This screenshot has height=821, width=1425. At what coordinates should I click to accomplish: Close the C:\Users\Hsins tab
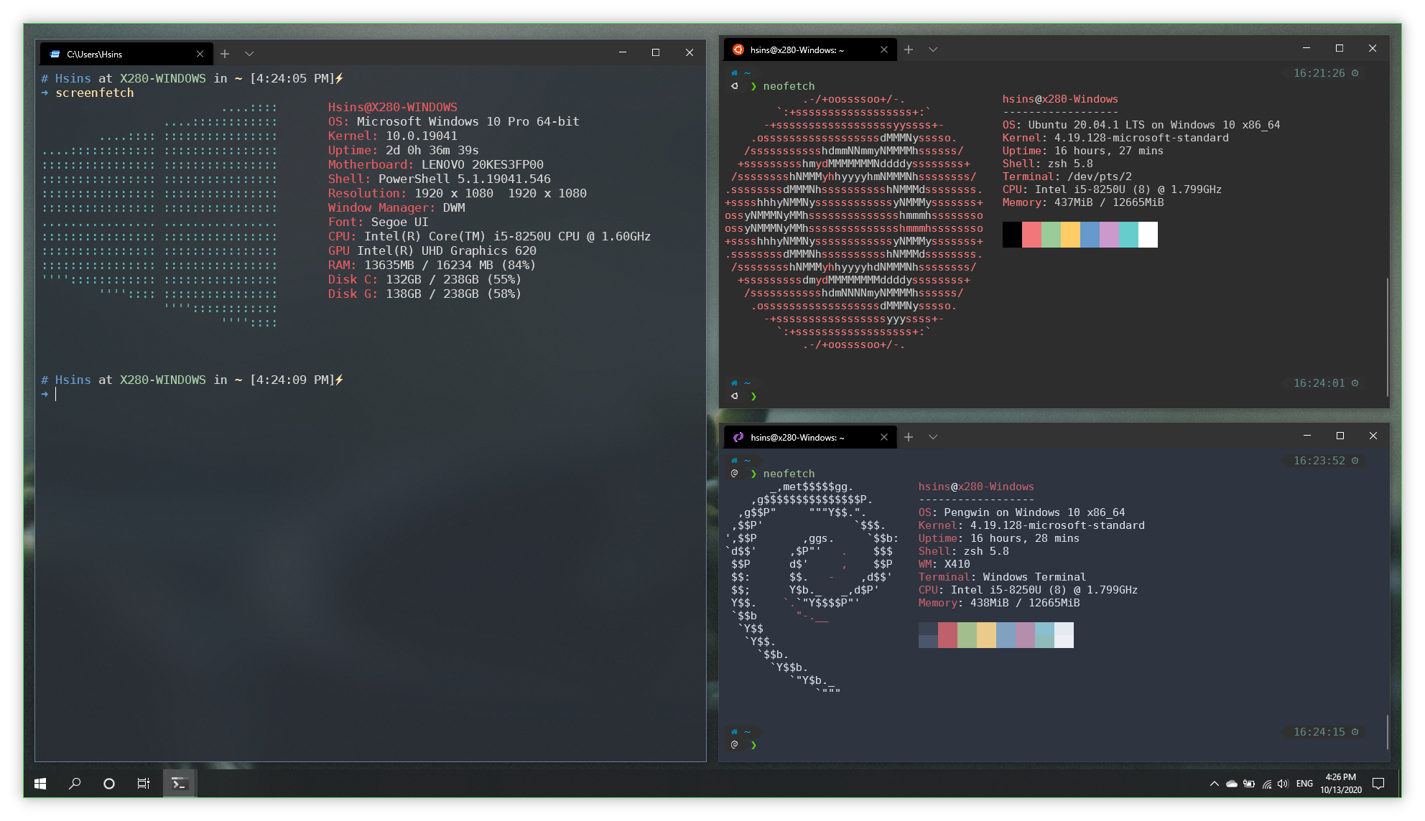coord(200,54)
